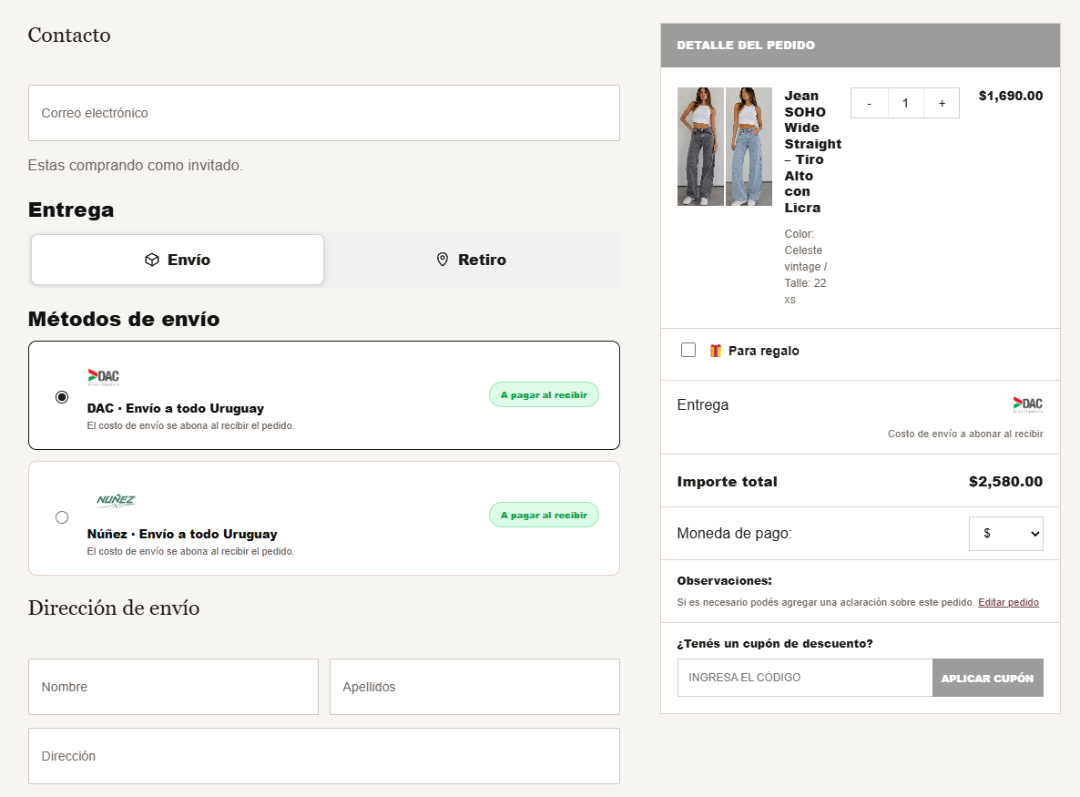Click the DAC logo in shipping methods
Screen dimensions: 1080x797
click(x=103, y=377)
